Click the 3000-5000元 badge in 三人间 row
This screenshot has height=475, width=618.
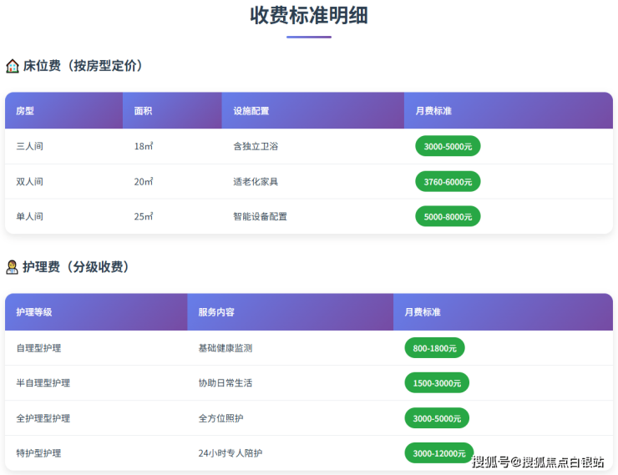(x=448, y=146)
